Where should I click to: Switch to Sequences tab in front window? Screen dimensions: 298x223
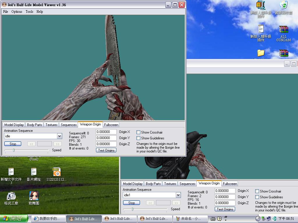[69, 125]
